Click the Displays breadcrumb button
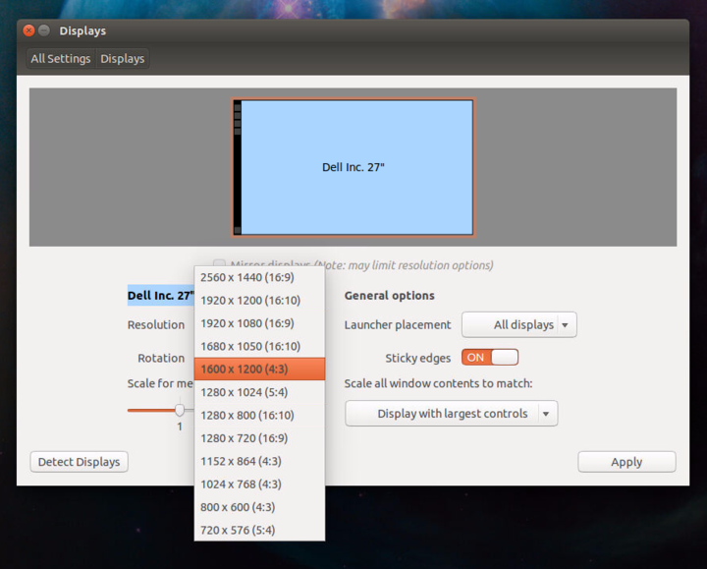Screen dimensions: 707x569 pyautogui.click(x=122, y=59)
